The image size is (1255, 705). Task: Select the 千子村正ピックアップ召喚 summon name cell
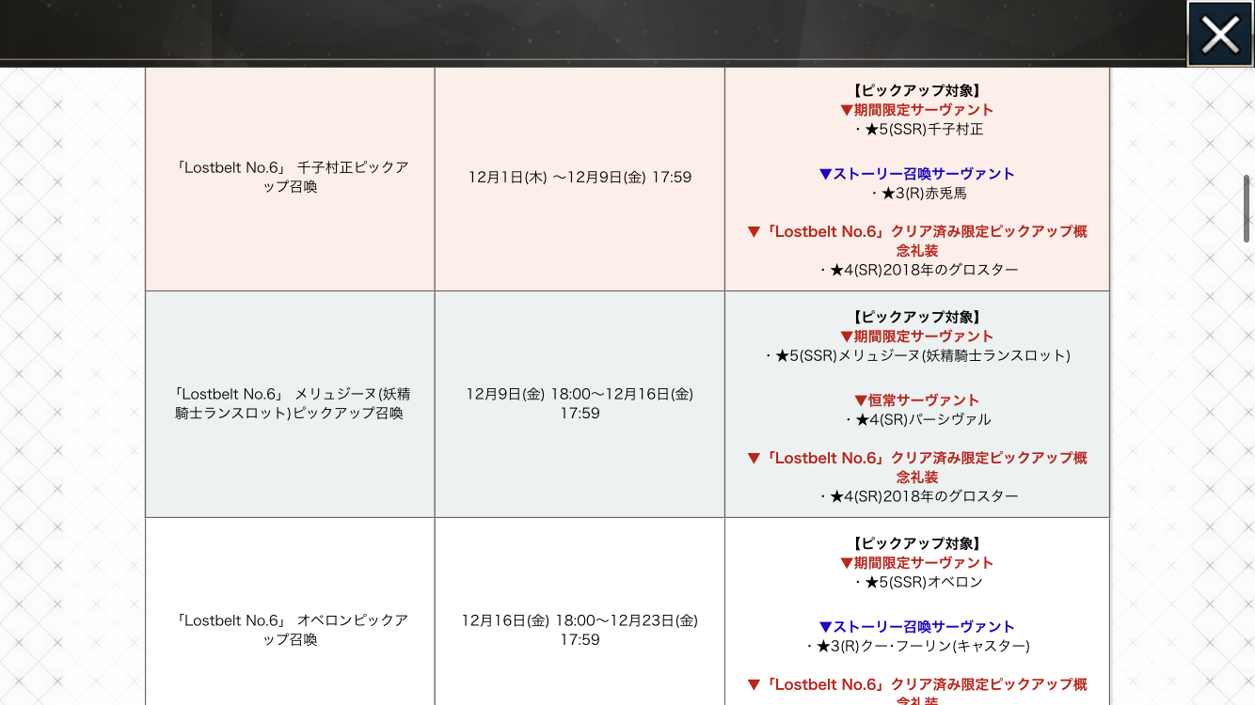click(x=292, y=177)
